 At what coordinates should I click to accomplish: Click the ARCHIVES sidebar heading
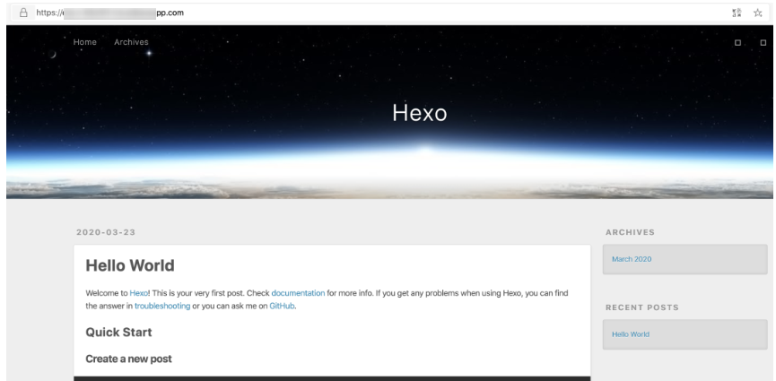(630, 232)
